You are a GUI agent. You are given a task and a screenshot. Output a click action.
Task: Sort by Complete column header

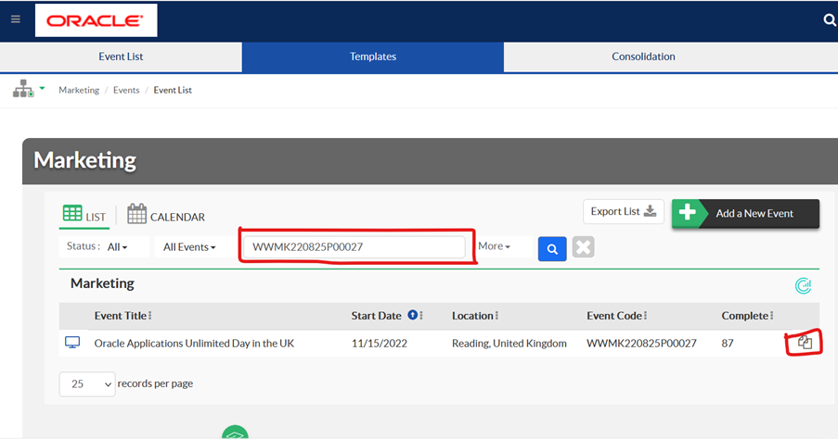[745, 316]
